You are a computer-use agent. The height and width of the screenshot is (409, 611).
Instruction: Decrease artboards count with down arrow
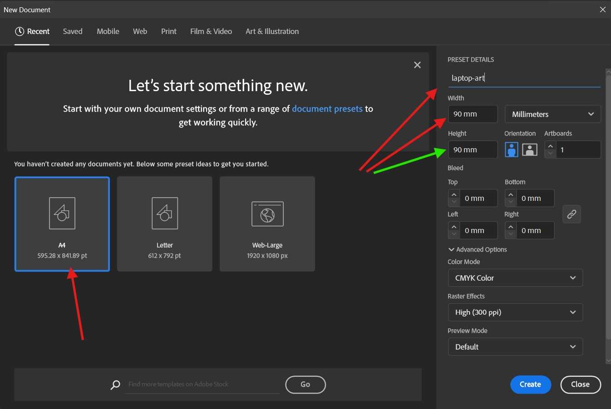[x=550, y=154]
